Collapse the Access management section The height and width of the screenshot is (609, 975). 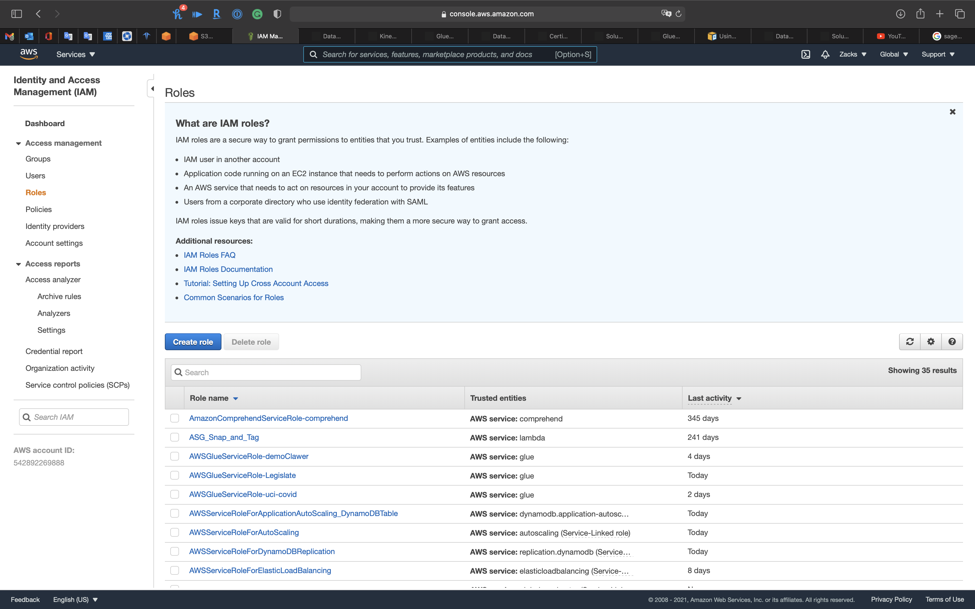pos(18,143)
